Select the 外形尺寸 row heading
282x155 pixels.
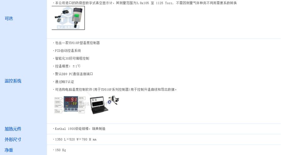click(13, 139)
